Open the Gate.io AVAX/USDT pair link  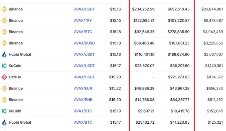tap(84, 77)
